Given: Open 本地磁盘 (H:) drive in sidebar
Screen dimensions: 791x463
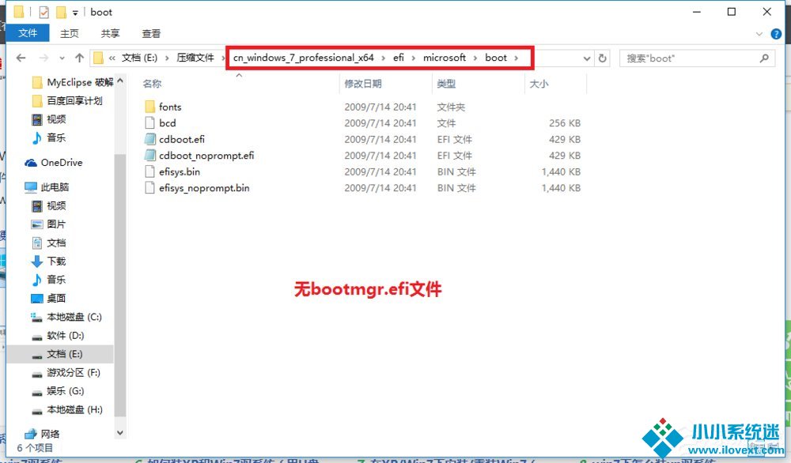Looking at the screenshot, I should click(x=67, y=409).
